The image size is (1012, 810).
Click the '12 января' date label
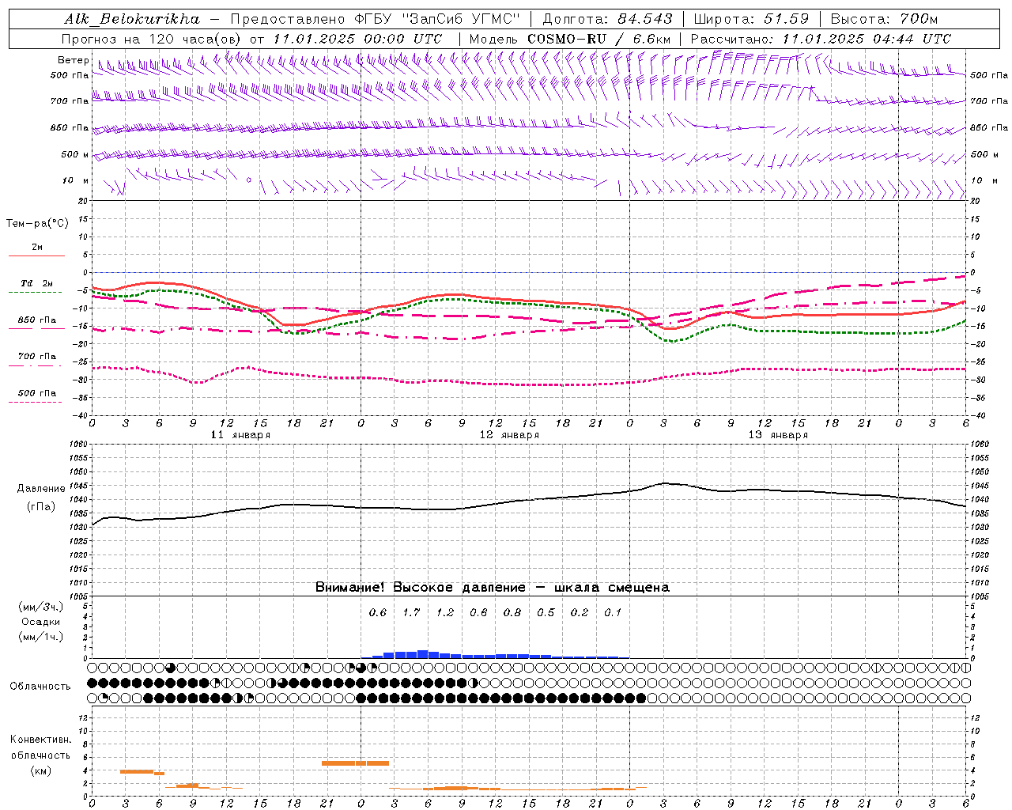(509, 435)
